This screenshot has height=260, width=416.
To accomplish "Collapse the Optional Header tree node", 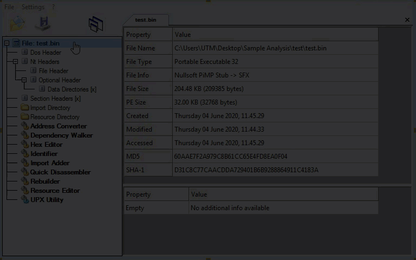I will tap(24, 80).
